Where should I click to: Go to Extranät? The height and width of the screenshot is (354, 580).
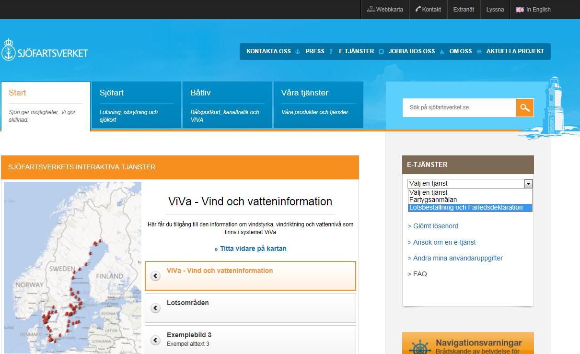[464, 9]
